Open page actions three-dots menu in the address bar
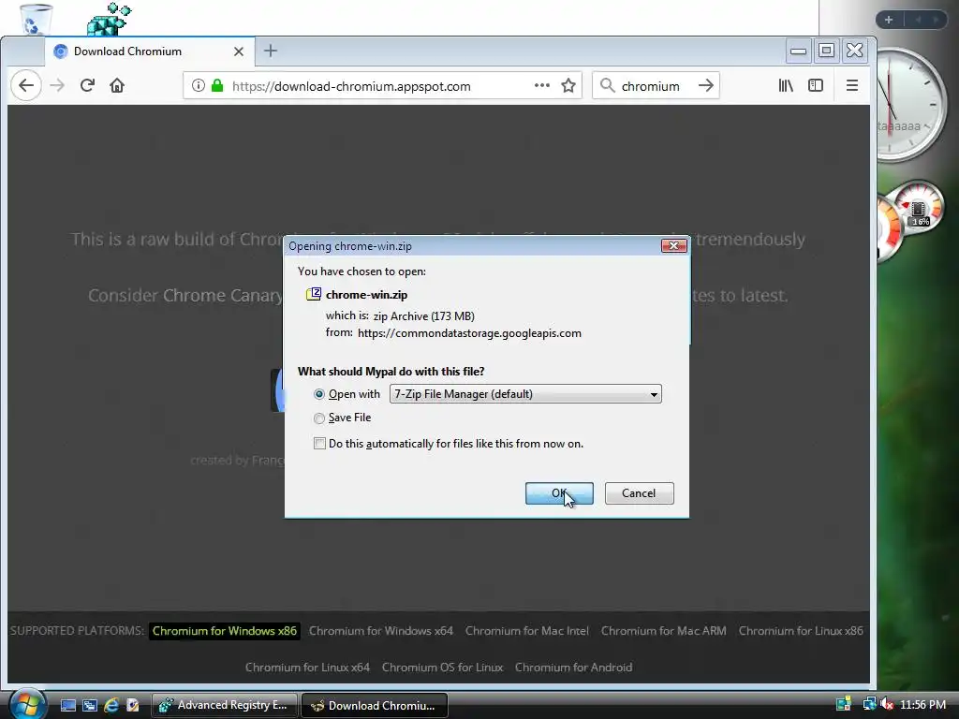The image size is (959, 719). tap(542, 85)
